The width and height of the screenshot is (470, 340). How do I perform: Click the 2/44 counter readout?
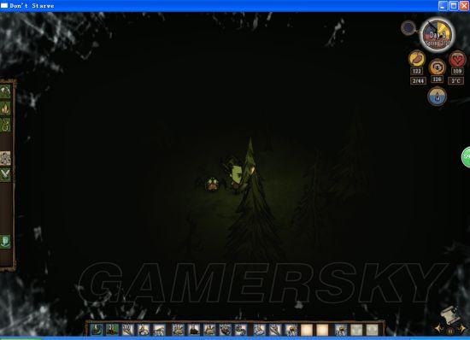point(418,81)
